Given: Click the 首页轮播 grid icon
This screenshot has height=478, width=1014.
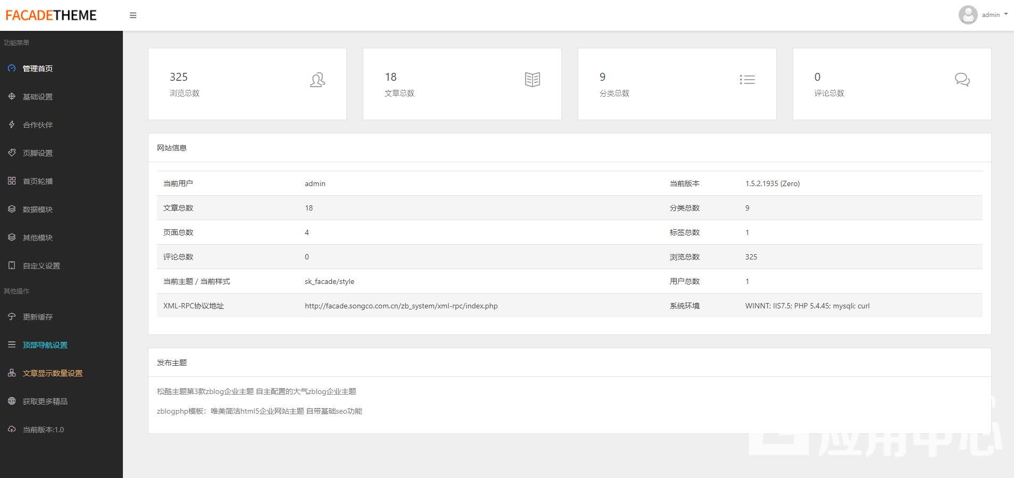Looking at the screenshot, I should [12, 181].
